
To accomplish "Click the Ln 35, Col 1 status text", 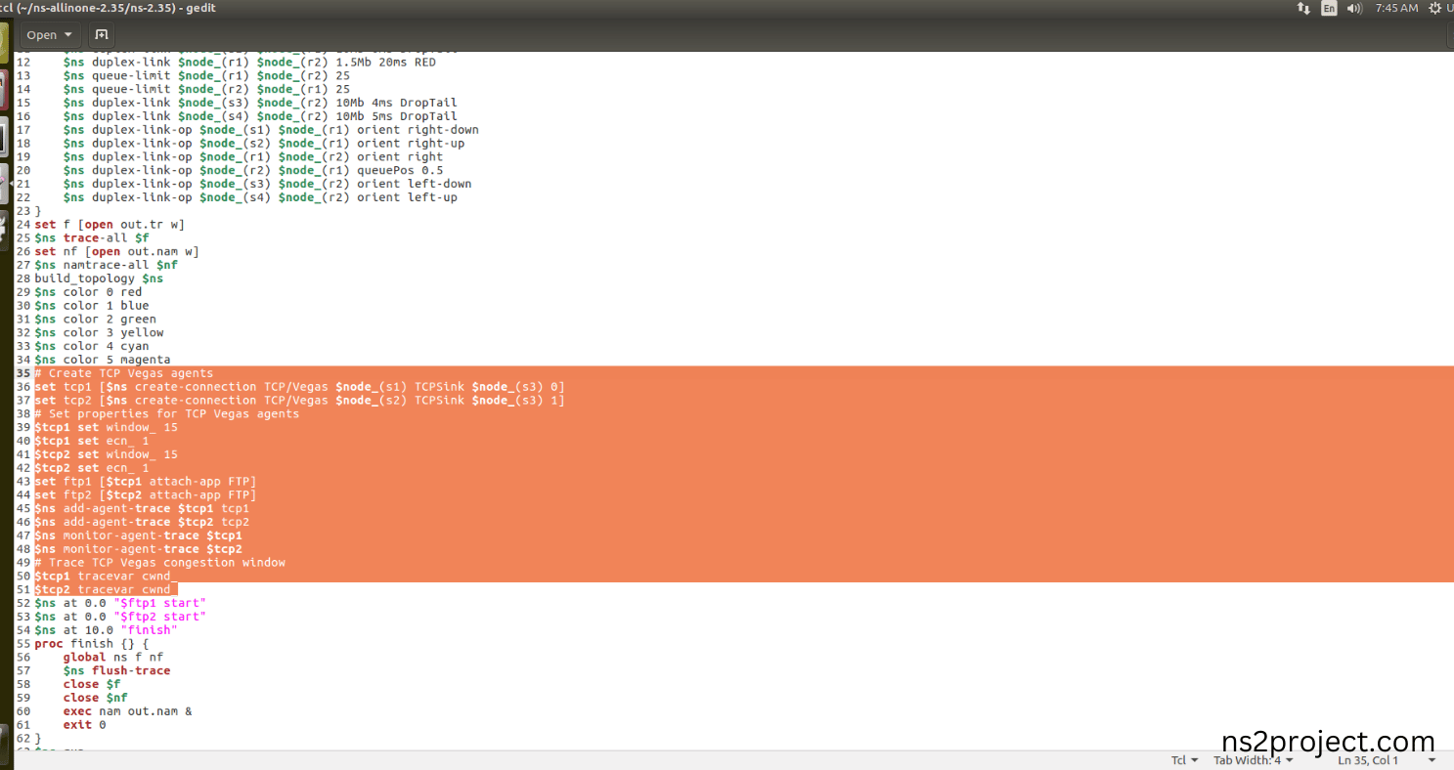I will [x=1368, y=760].
